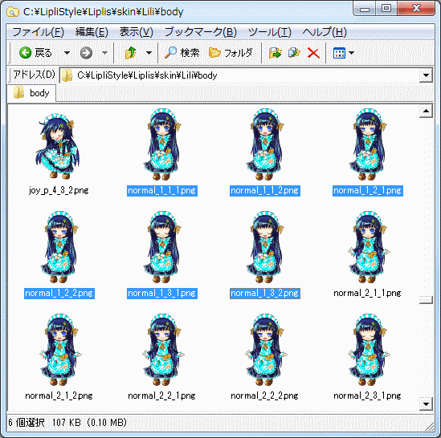
Task: Click the アドレス(D) label
Action: pyautogui.click(x=34, y=75)
